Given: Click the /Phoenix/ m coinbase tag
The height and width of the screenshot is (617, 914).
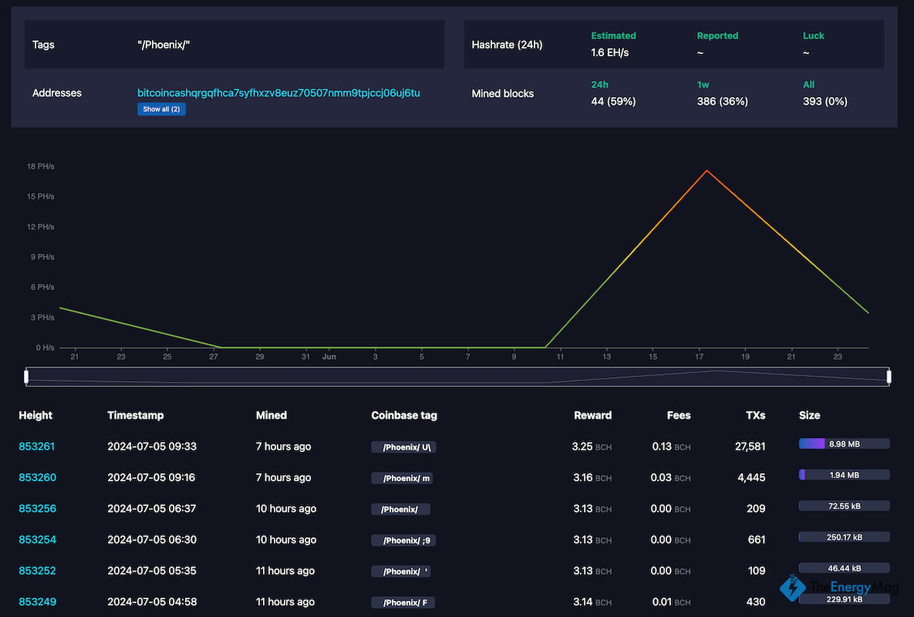Looking at the screenshot, I should [x=402, y=478].
